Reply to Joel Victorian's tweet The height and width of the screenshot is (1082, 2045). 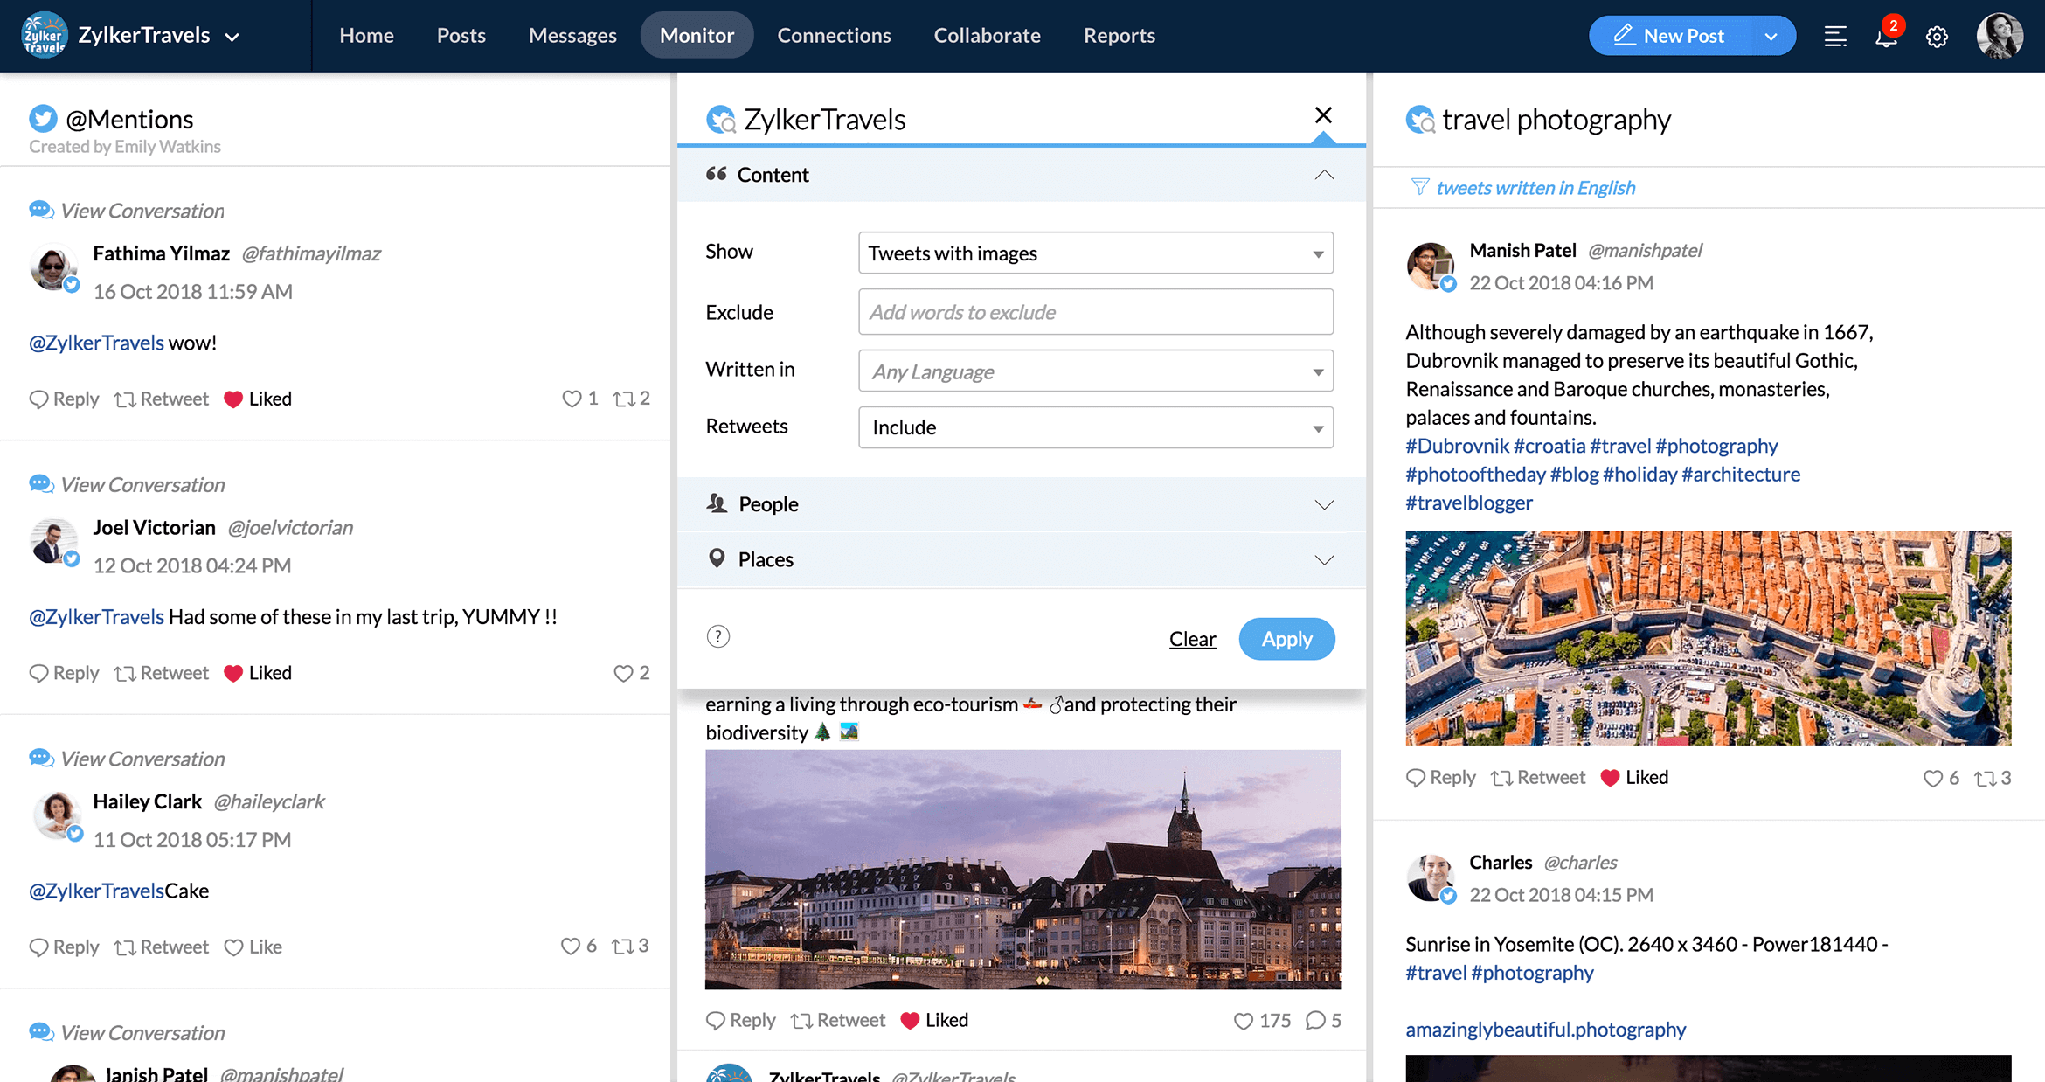tap(64, 673)
